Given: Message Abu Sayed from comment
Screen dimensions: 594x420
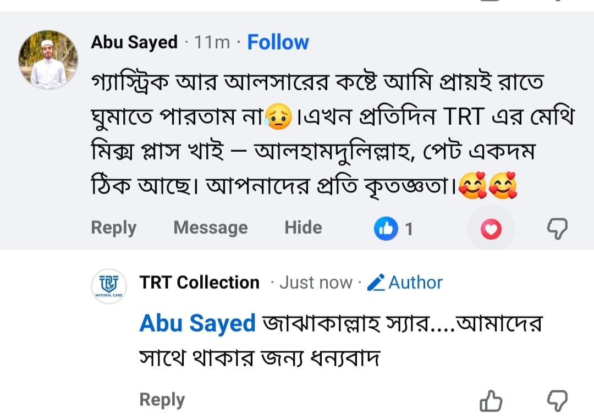Looking at the screenshot, I should (x=211, y=228).
